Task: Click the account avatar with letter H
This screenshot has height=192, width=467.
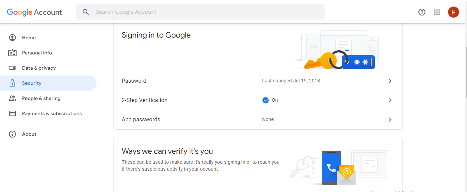Action: (x=454, y=12)
